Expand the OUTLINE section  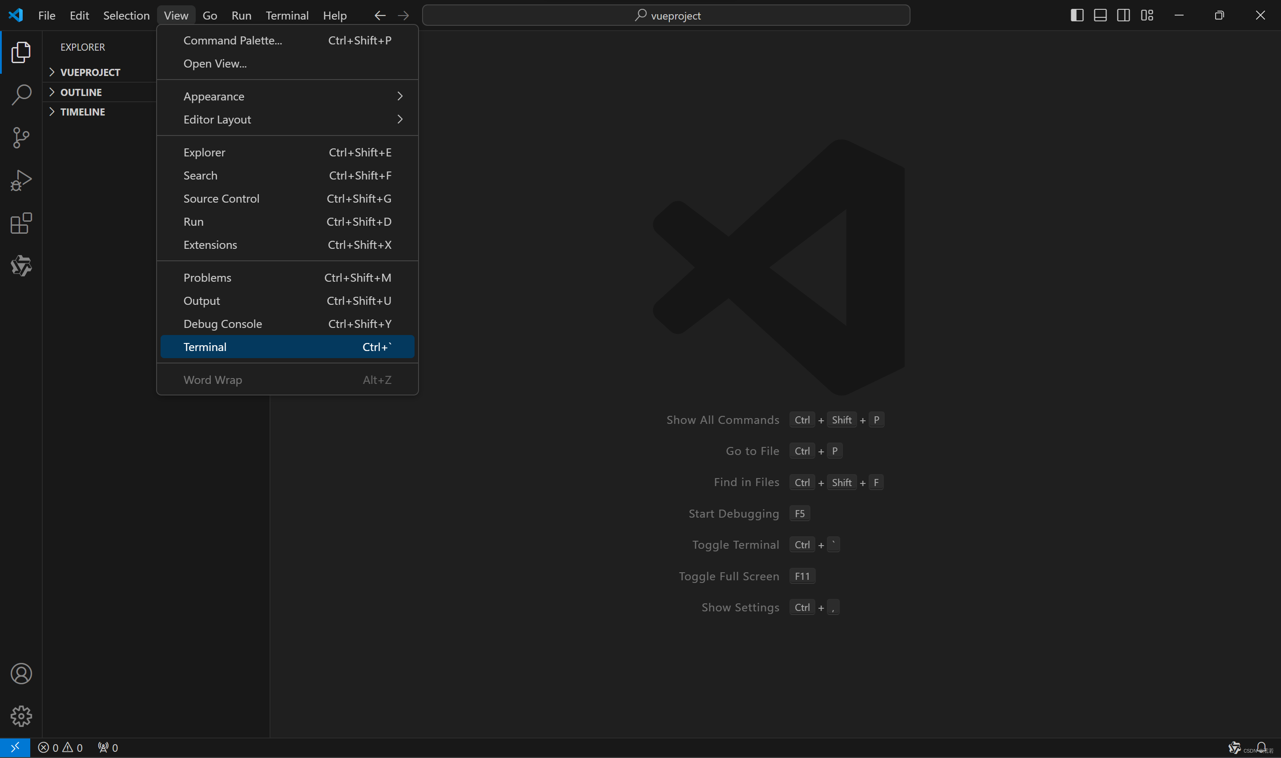(x=81, y=92)
